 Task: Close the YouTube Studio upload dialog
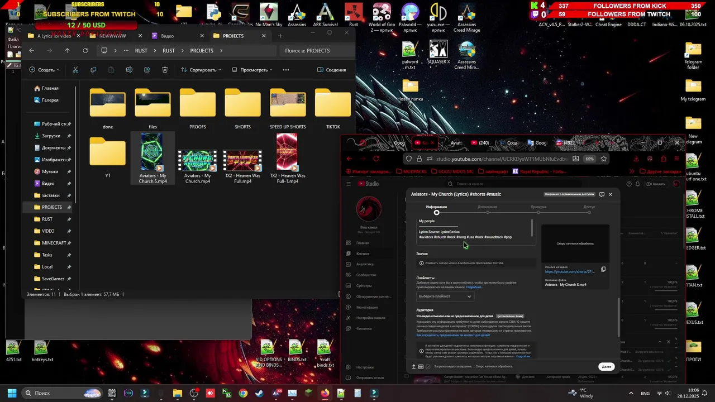coord(611,194)
